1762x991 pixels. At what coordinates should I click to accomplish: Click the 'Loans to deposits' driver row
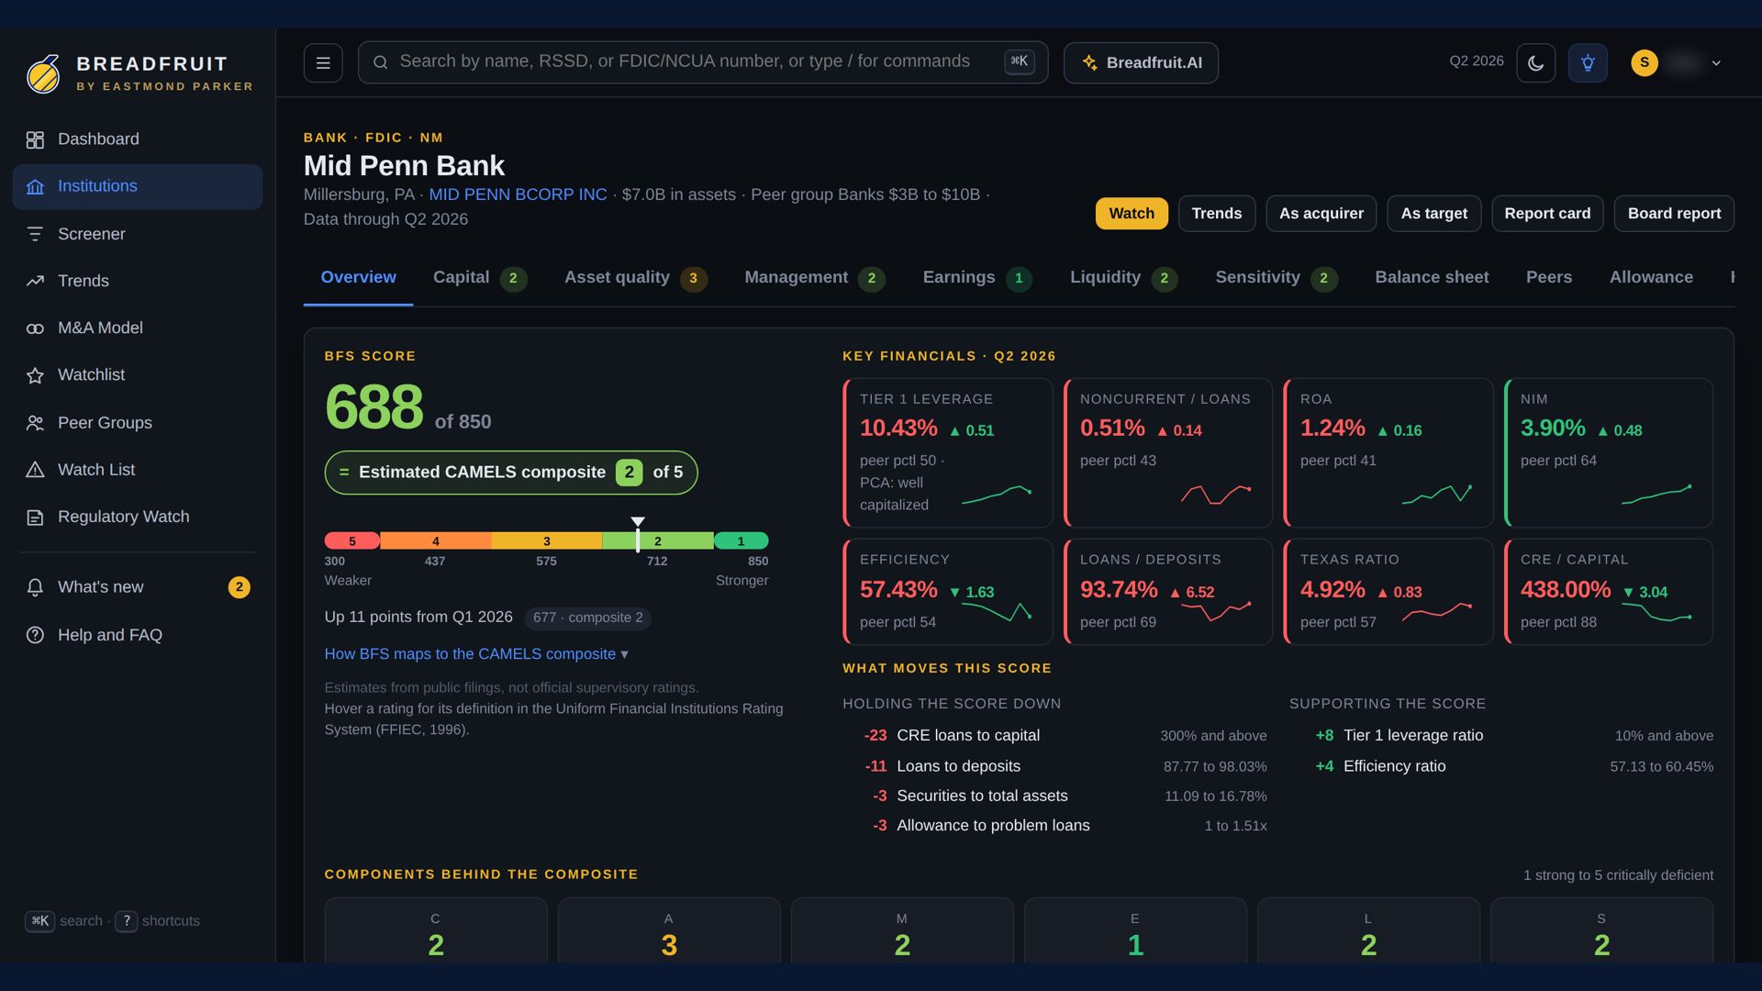point(1055,767)
